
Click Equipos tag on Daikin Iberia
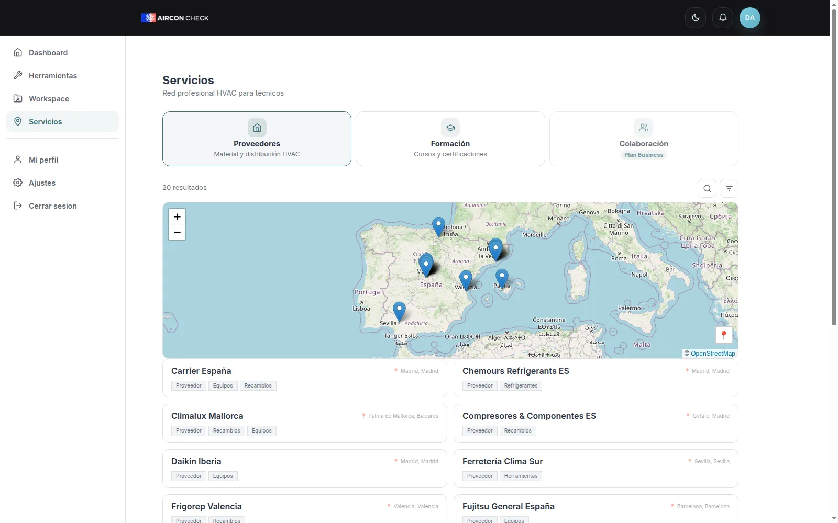[223, 476]
